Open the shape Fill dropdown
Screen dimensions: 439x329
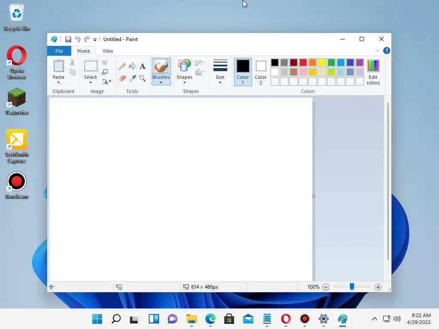click(200, 72)
